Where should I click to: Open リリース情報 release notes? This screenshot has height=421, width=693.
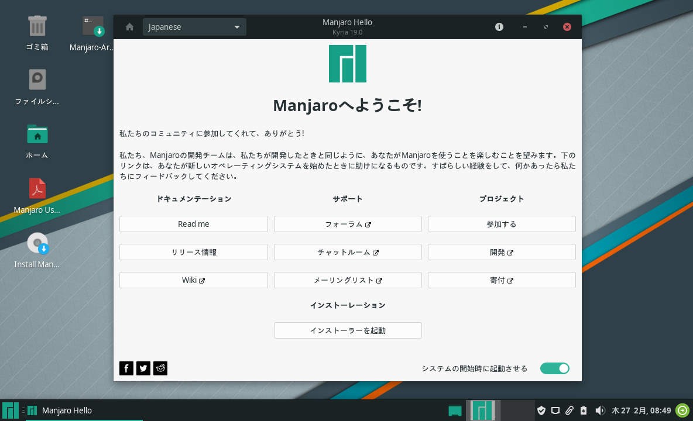(x=194, y=252)
